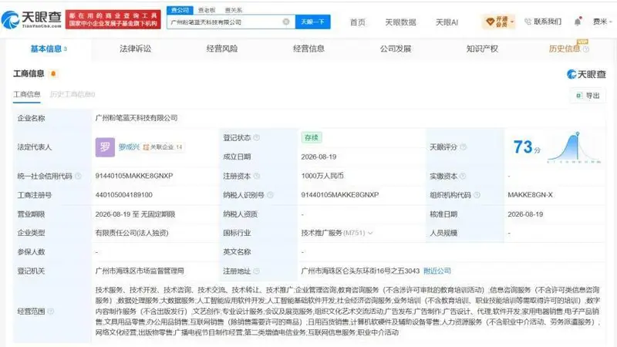The width and height of the screenshot is (617, 347).
Task: Click help icon beside 经营范围
Action: [x=50, y=312]
